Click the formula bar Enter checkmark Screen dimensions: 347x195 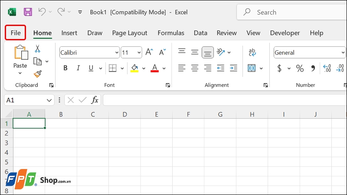[82, 100]
